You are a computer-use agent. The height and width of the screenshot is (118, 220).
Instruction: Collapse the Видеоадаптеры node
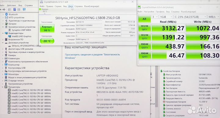(x=3, y=33)
